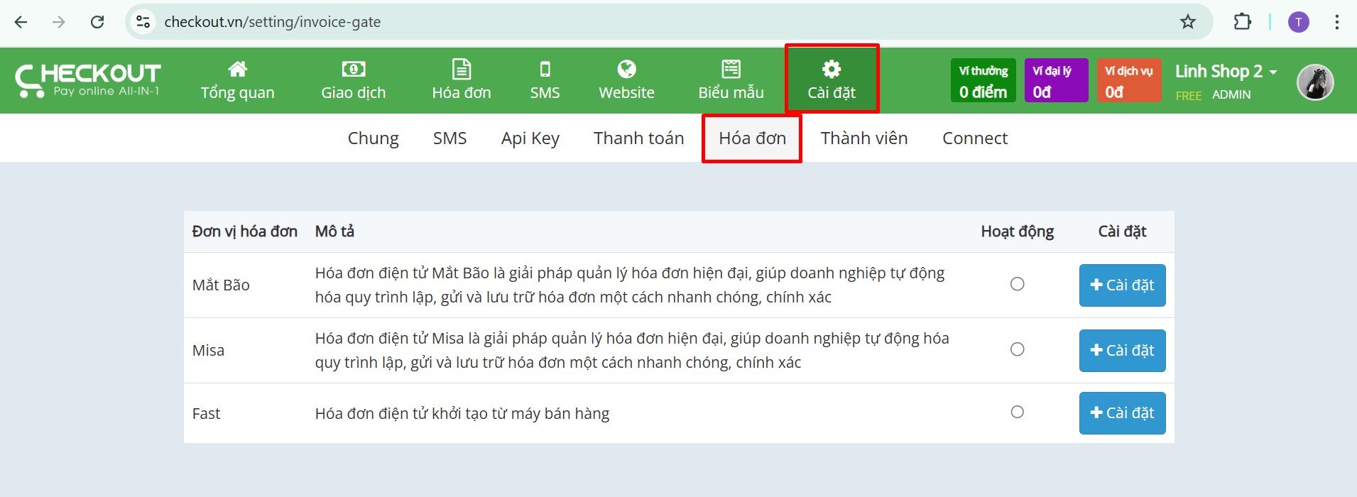The height and width of the screenshot is (497, 1357).
Task: Bookmark this page with star
Action: [1187, 22]
